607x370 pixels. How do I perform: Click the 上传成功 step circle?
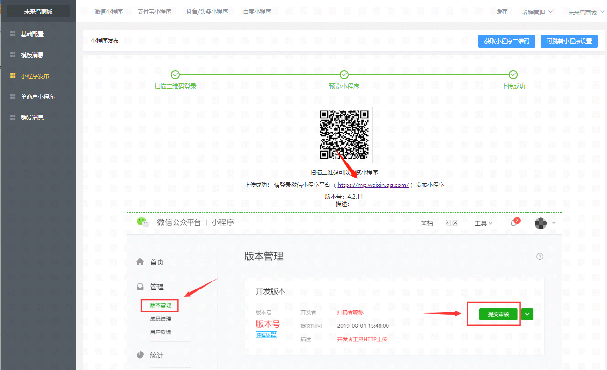pos(513,75)
